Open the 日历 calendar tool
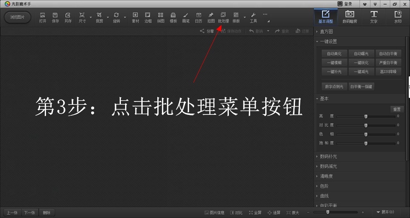Image resolution: width=410 pixels, height=218 pixels. coord(198,17)
